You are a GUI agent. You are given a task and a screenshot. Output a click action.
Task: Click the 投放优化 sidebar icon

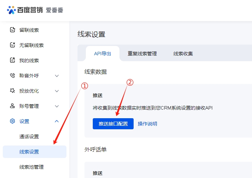point(12,91)
